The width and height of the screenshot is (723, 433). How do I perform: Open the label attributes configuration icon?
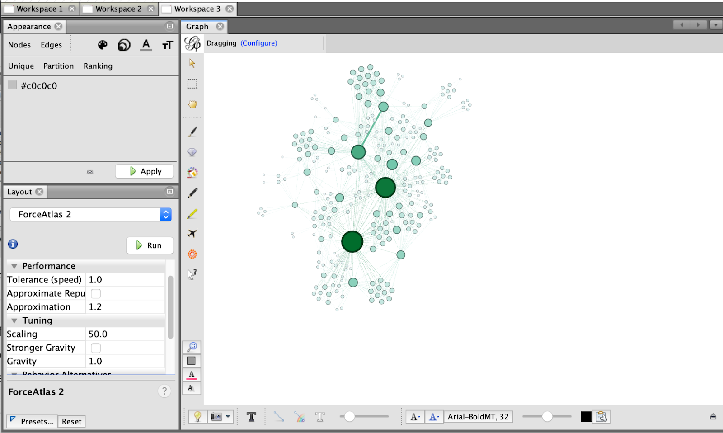click(601, 417)
